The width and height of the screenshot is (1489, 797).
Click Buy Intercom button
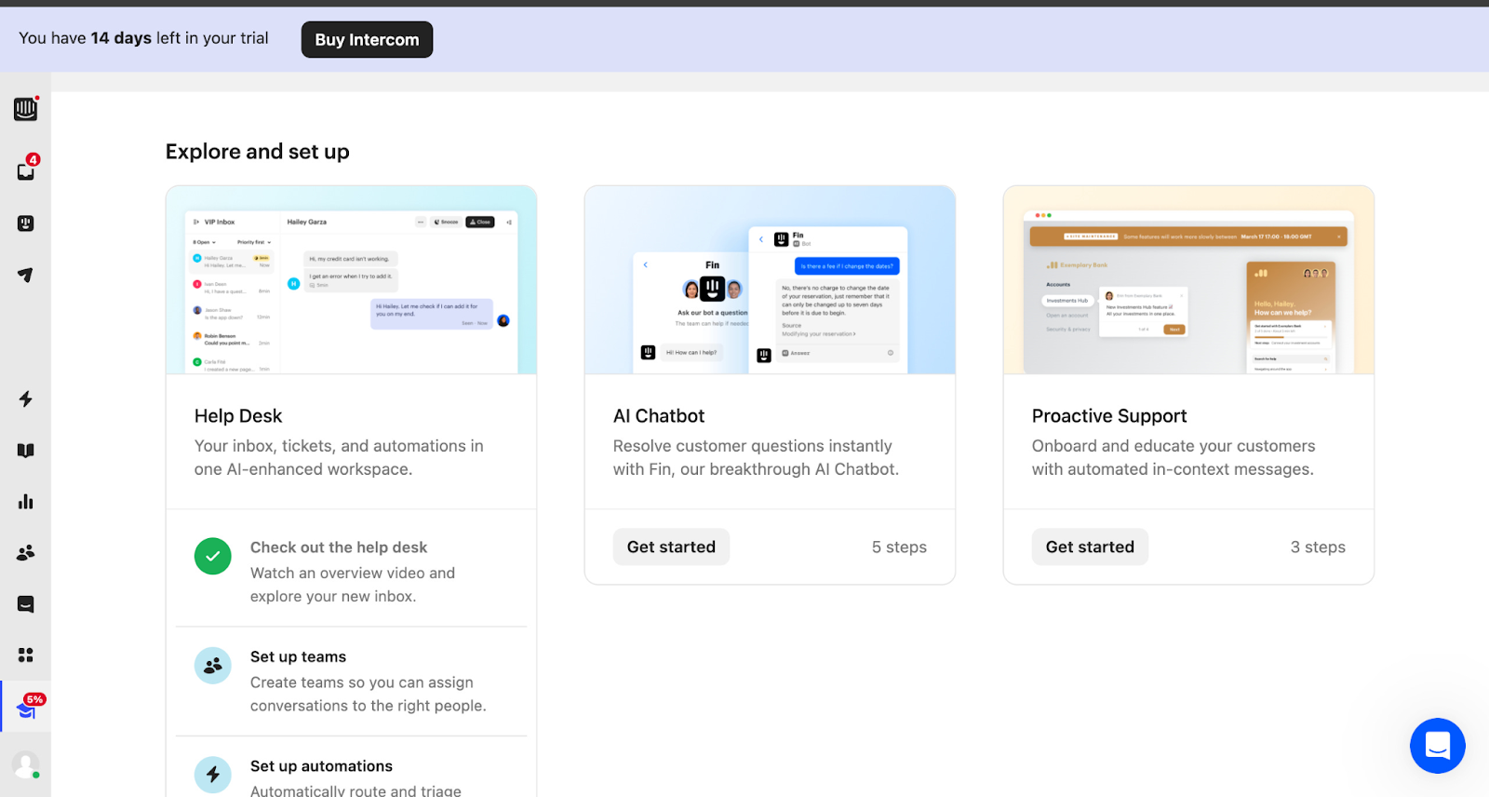tap(368, 39)
